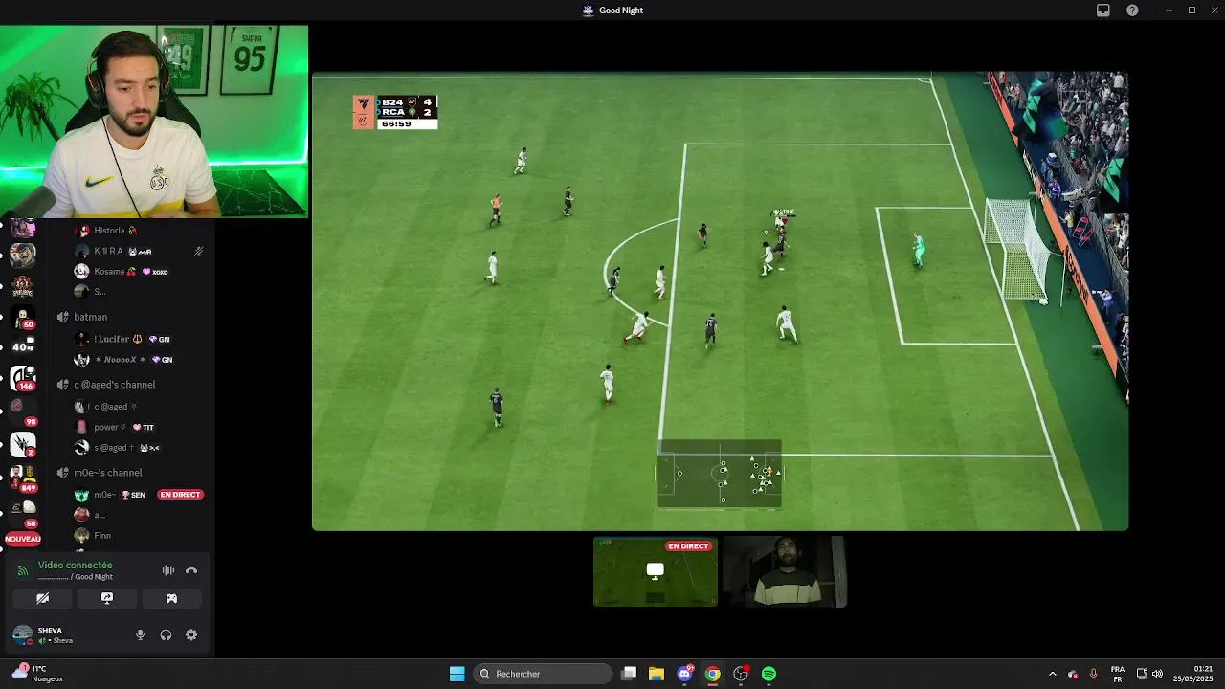Image resolution: width=1225 pixels, height=689 pixels.
Task: Click the NOUVEAU unread indicator
Action: pos(23,539)
